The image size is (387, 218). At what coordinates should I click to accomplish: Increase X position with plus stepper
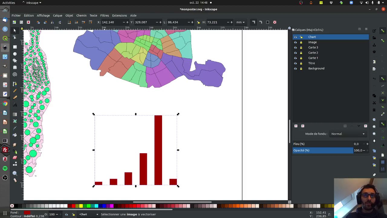click(127, 22)
